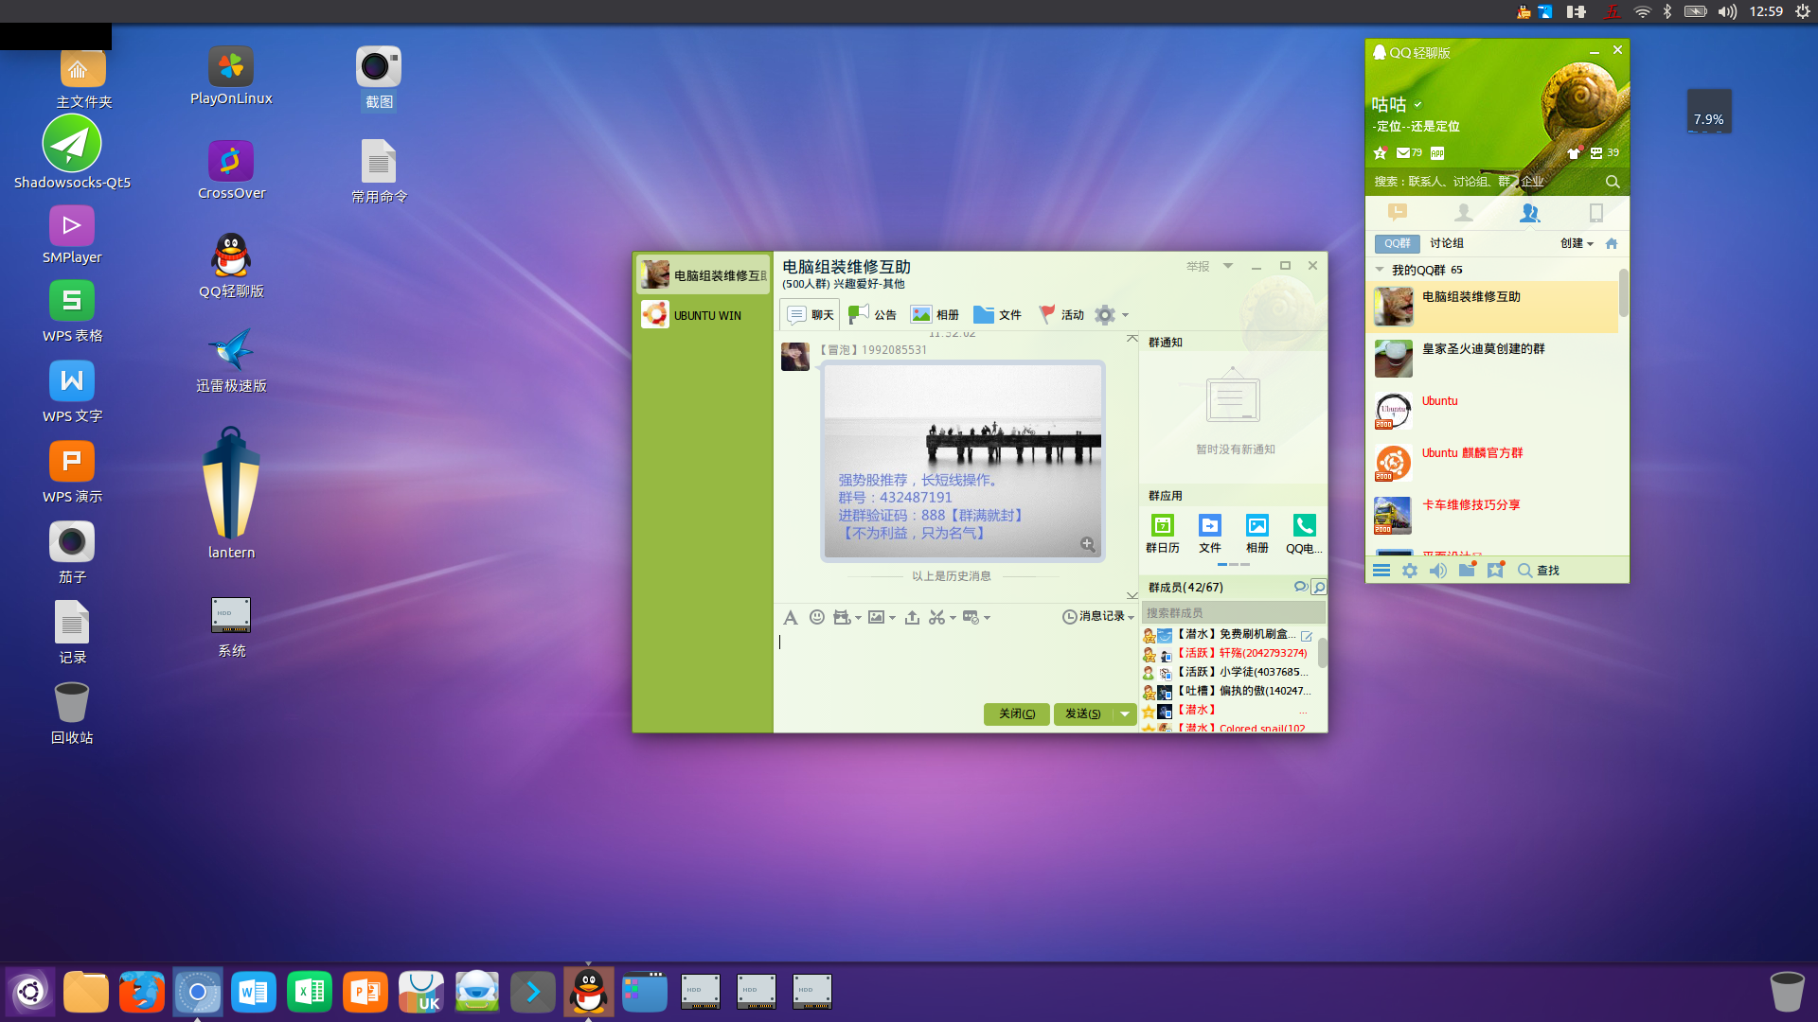Open the PlayOnLinux desktop icon

[231, 76]
